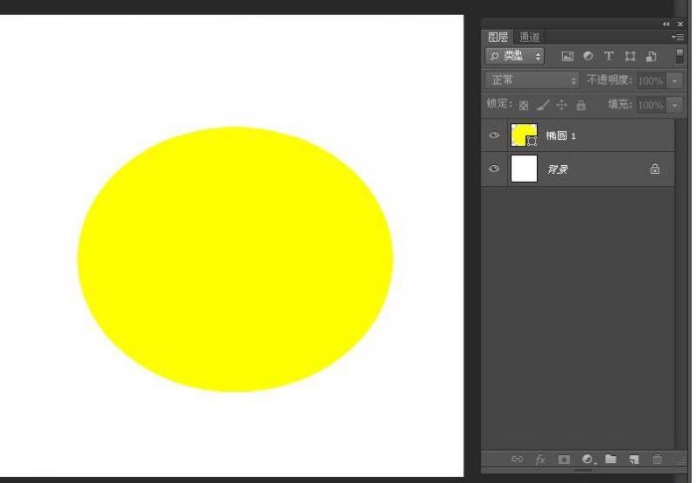The height and width of the screenshot is (483, 696).
Task: Open new adjustment layer menu
Action: pyautogui.click(x=588, y=459)
